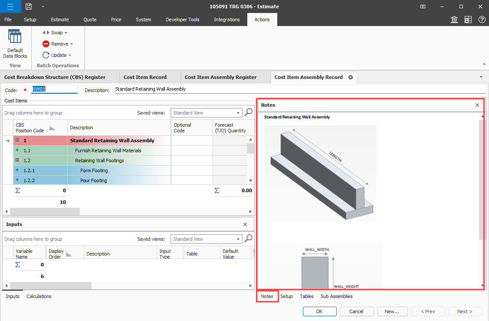
Task: Click the Inputs panel search magnifier icon
Action: tap(249, 239)
